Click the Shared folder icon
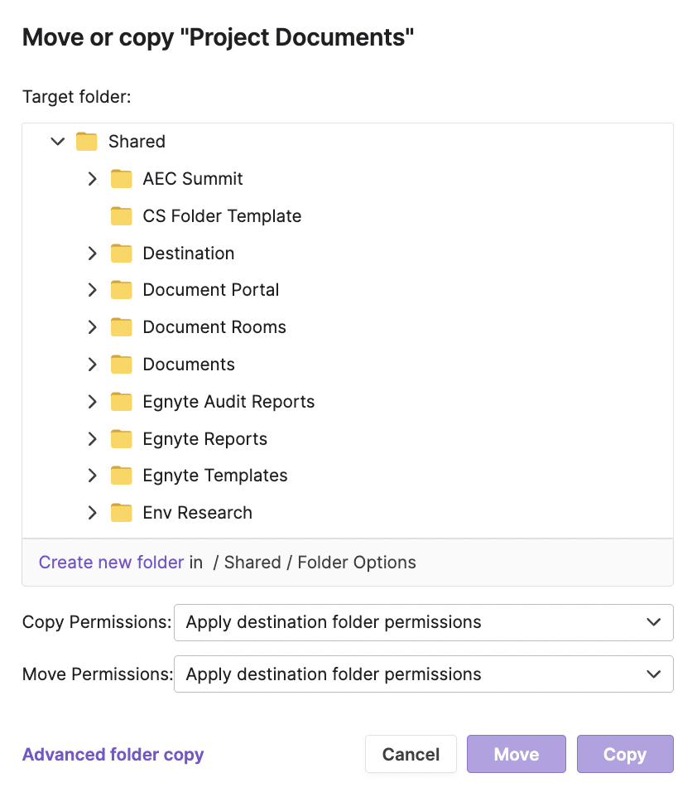The height and width of the screenshot is (797, 697). point(87,142)
